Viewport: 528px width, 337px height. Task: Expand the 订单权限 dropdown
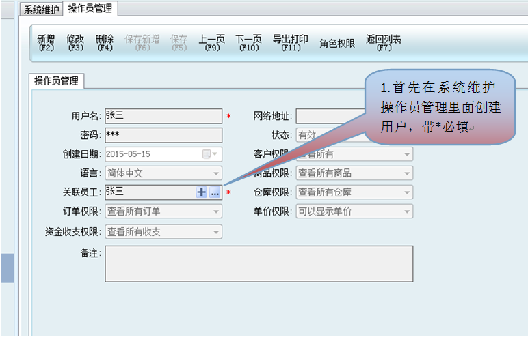215,211
